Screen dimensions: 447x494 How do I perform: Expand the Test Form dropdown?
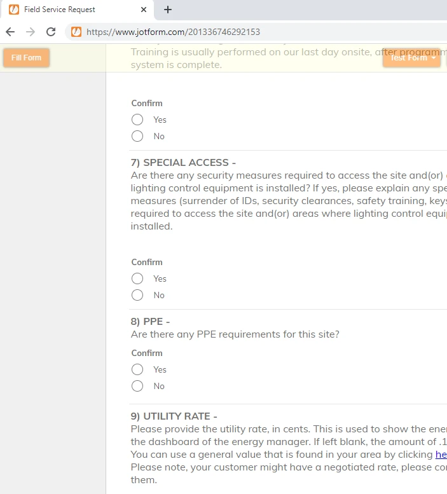412,58
